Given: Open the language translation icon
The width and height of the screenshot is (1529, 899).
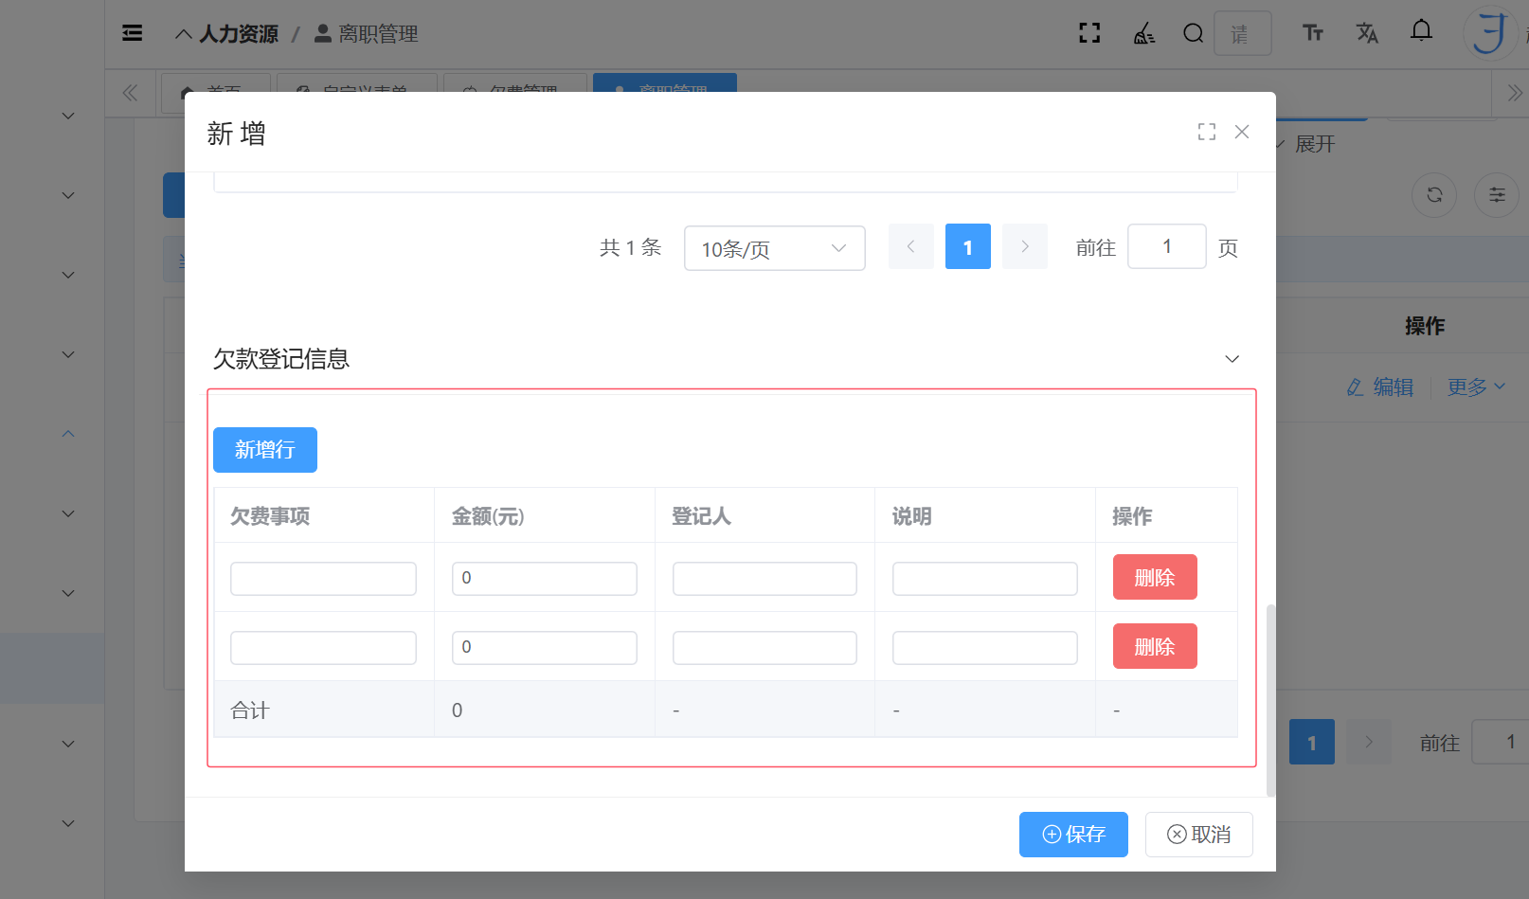Looking at the screenshot, I should pos(1366,33).
